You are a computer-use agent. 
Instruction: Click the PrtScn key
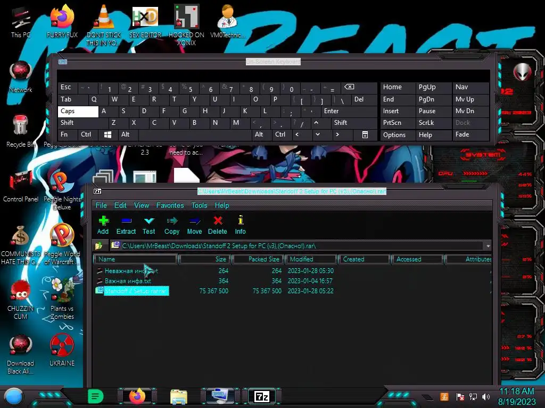click(x=398, y=123)
